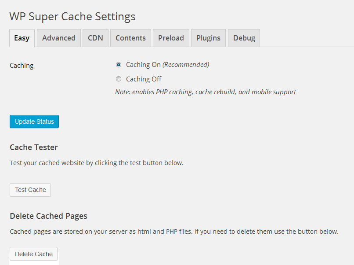Click the 'Test your cached website' description
The height and width of the screenshot is (265, 354).
point(96,163)
